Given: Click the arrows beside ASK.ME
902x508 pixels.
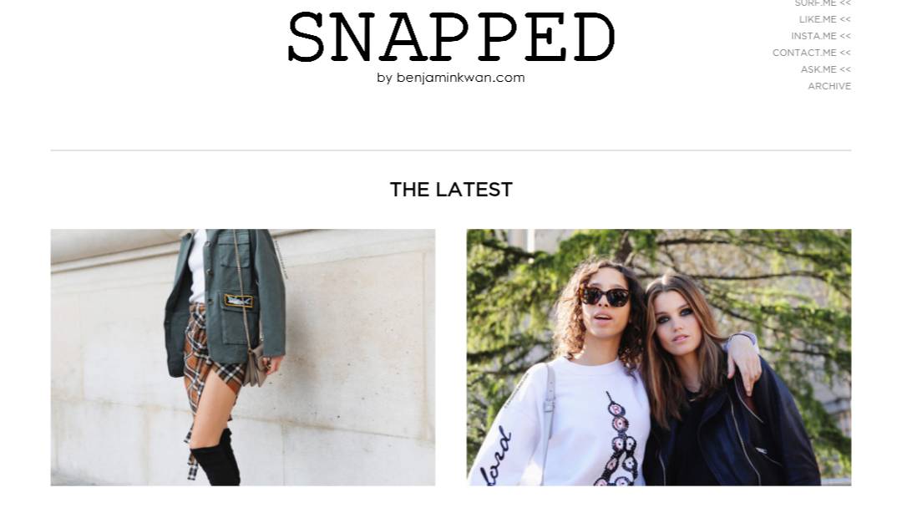Looking at the screenshot, I should click(845, 69).
